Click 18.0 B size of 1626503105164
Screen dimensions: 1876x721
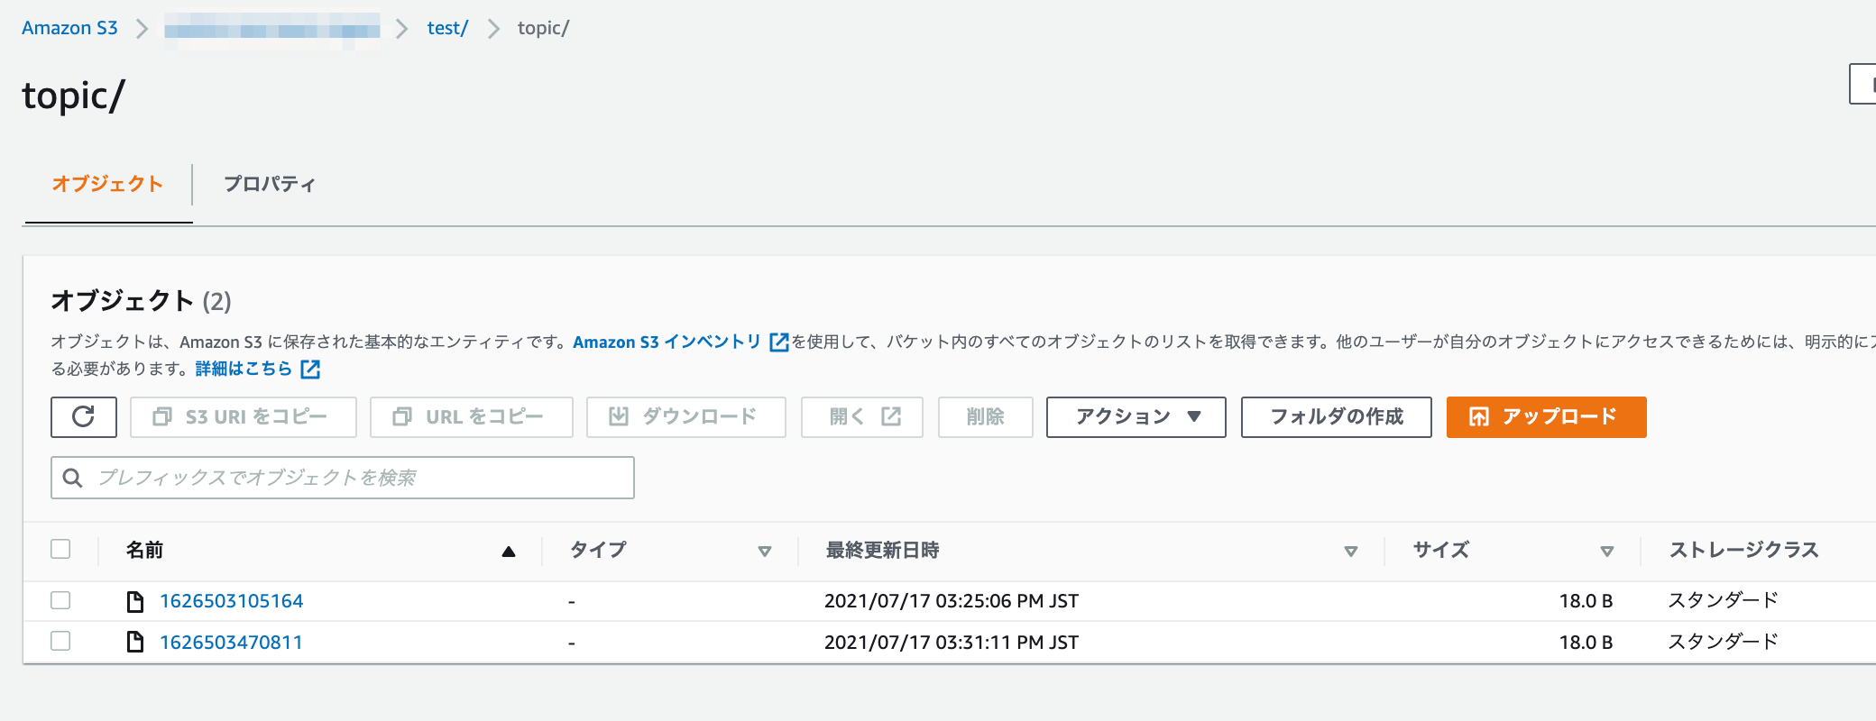click(1586, 601)
